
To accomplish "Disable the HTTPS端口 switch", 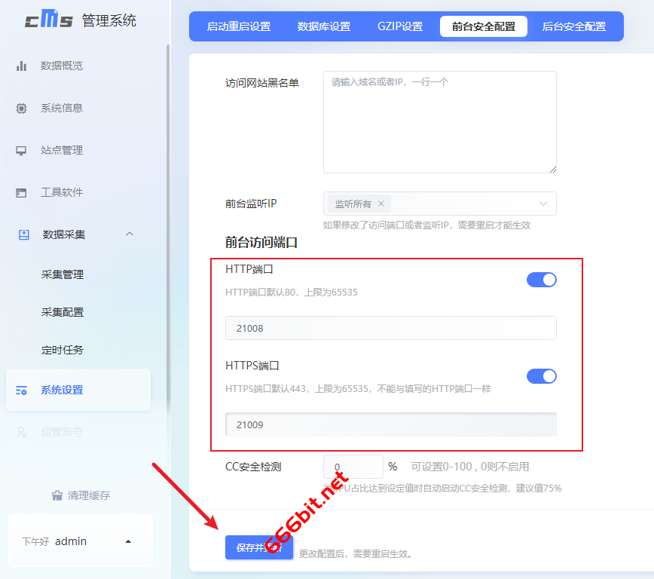I will (x=541, y=376).
